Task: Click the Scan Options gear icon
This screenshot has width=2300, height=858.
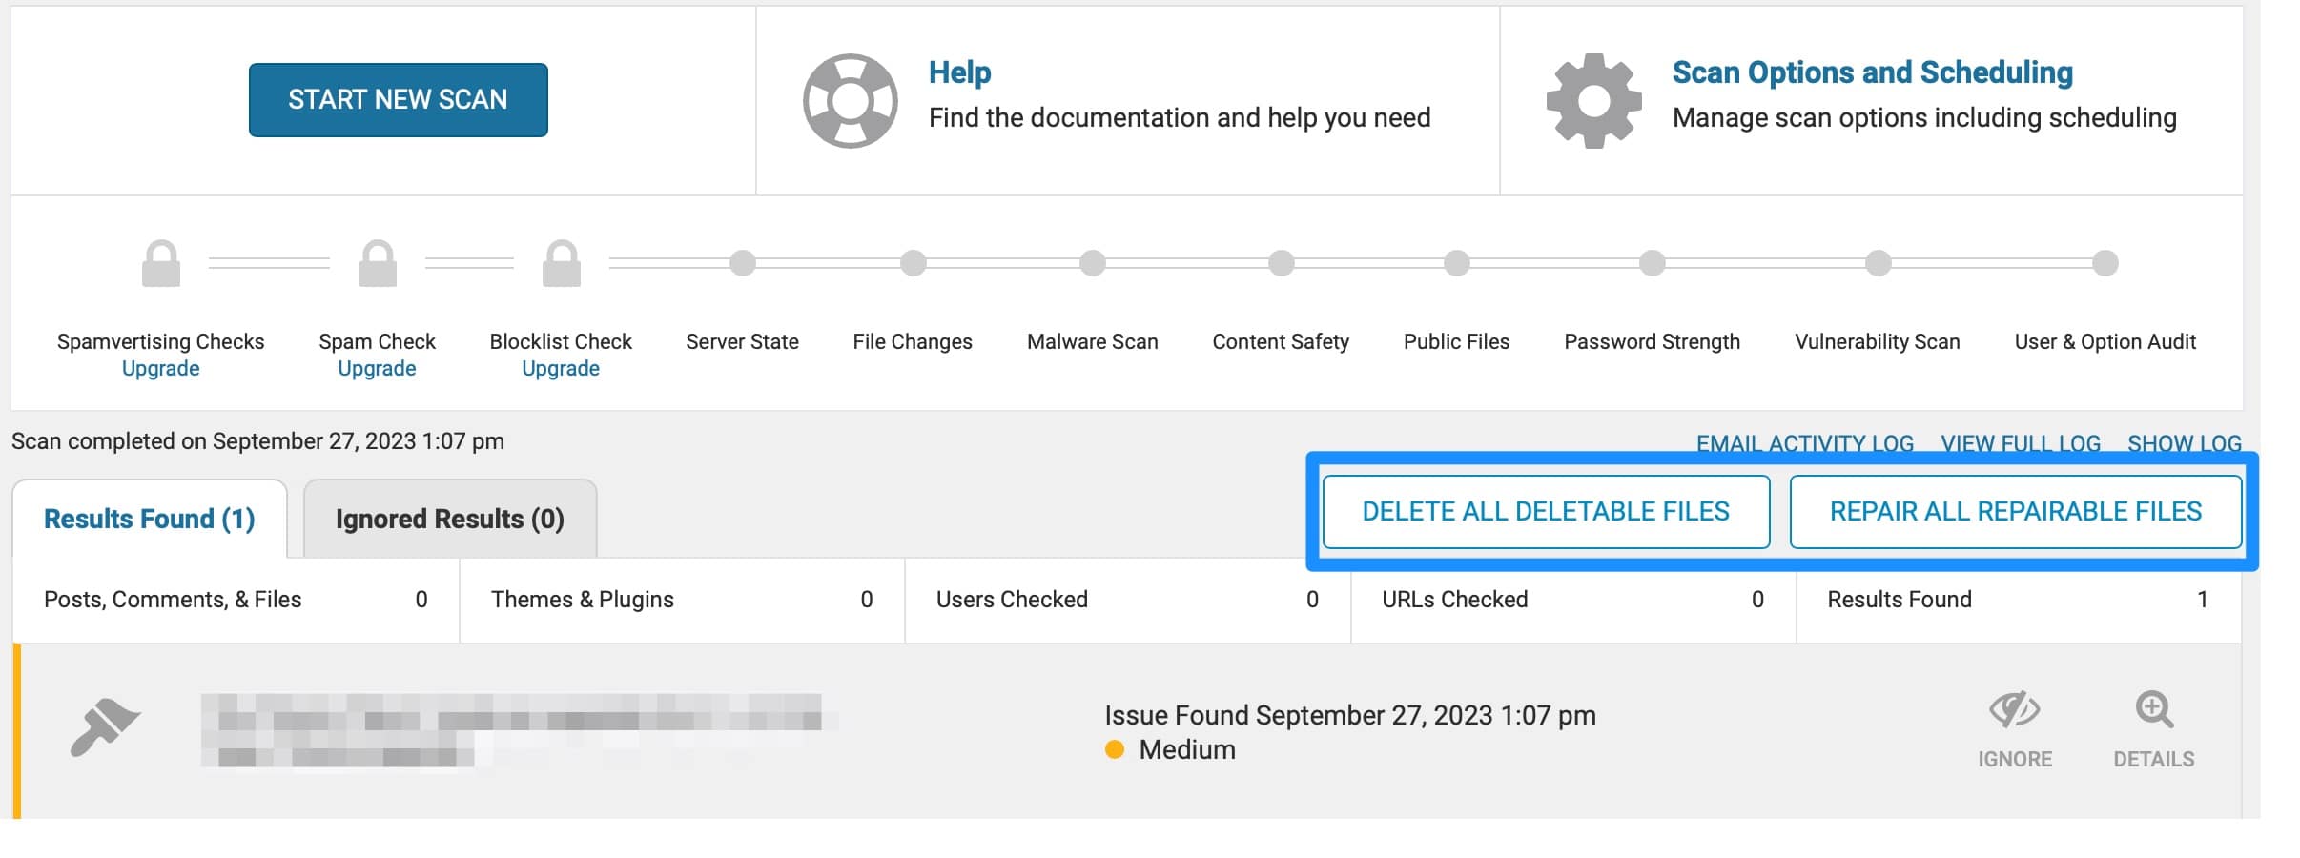Action: tap(1593, 100)
